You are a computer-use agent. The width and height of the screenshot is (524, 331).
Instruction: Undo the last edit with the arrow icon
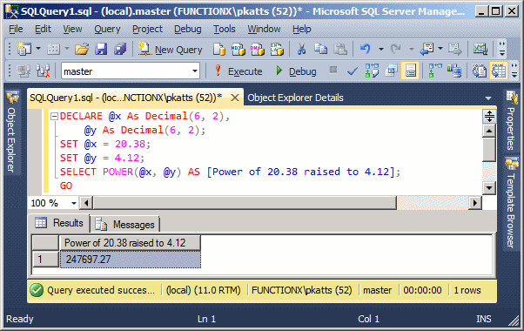[366, 49]
